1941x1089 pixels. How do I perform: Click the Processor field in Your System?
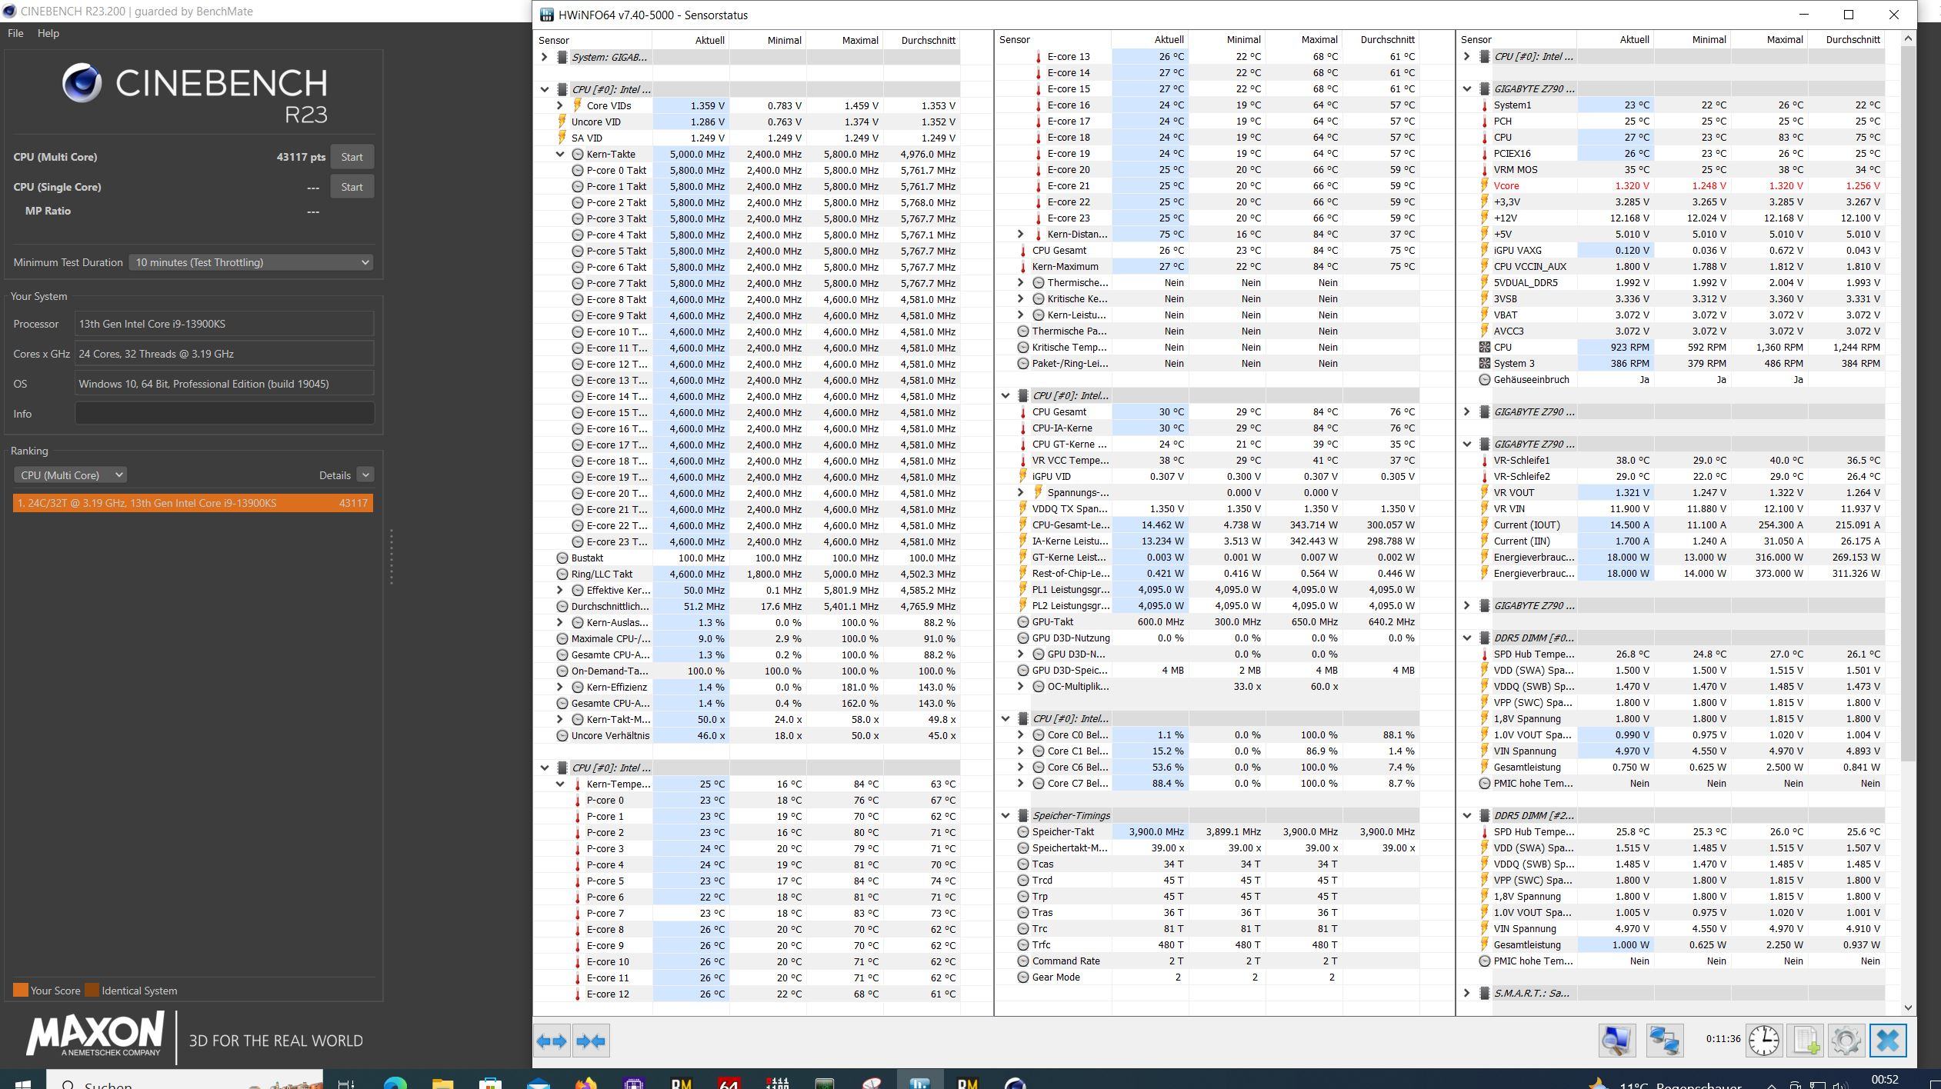[x=225, y=324]
